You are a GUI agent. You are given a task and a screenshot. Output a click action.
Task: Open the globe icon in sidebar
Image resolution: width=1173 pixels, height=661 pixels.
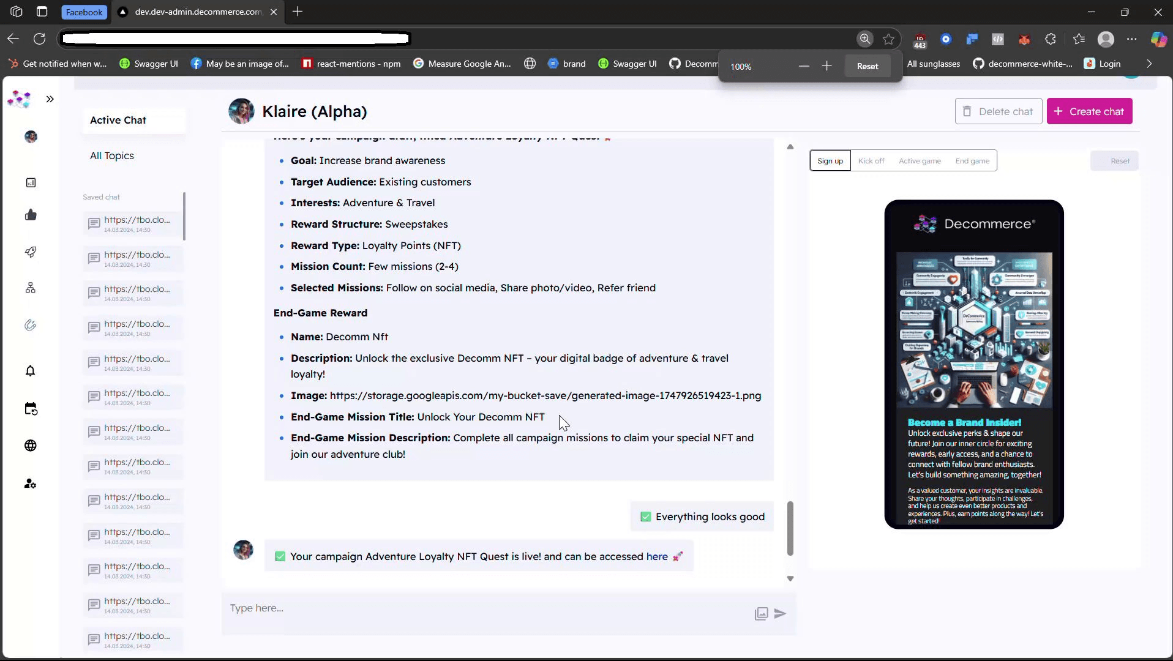[x=31, y=446]
